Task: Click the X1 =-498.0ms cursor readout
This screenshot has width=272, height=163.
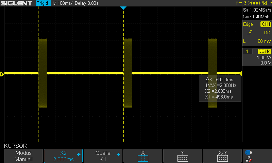Action: 219,97
